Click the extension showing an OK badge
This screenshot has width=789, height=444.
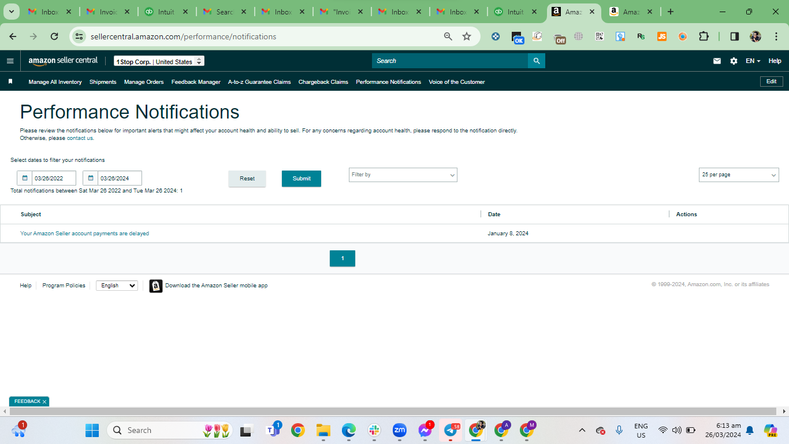click(518, 38)
